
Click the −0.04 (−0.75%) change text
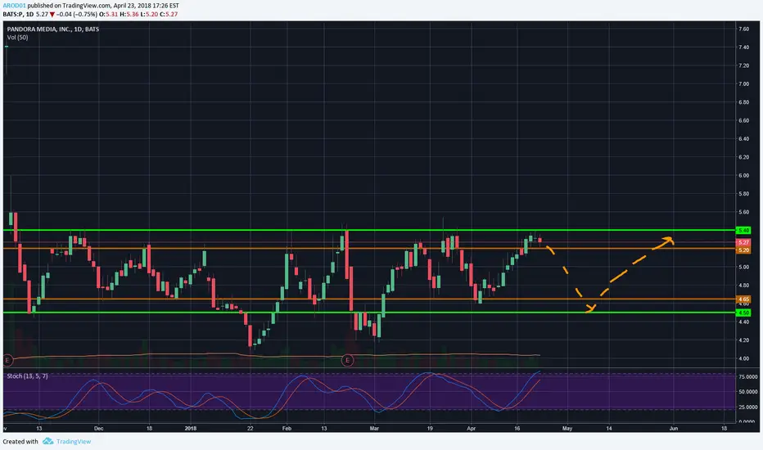[x=78, y=14]
